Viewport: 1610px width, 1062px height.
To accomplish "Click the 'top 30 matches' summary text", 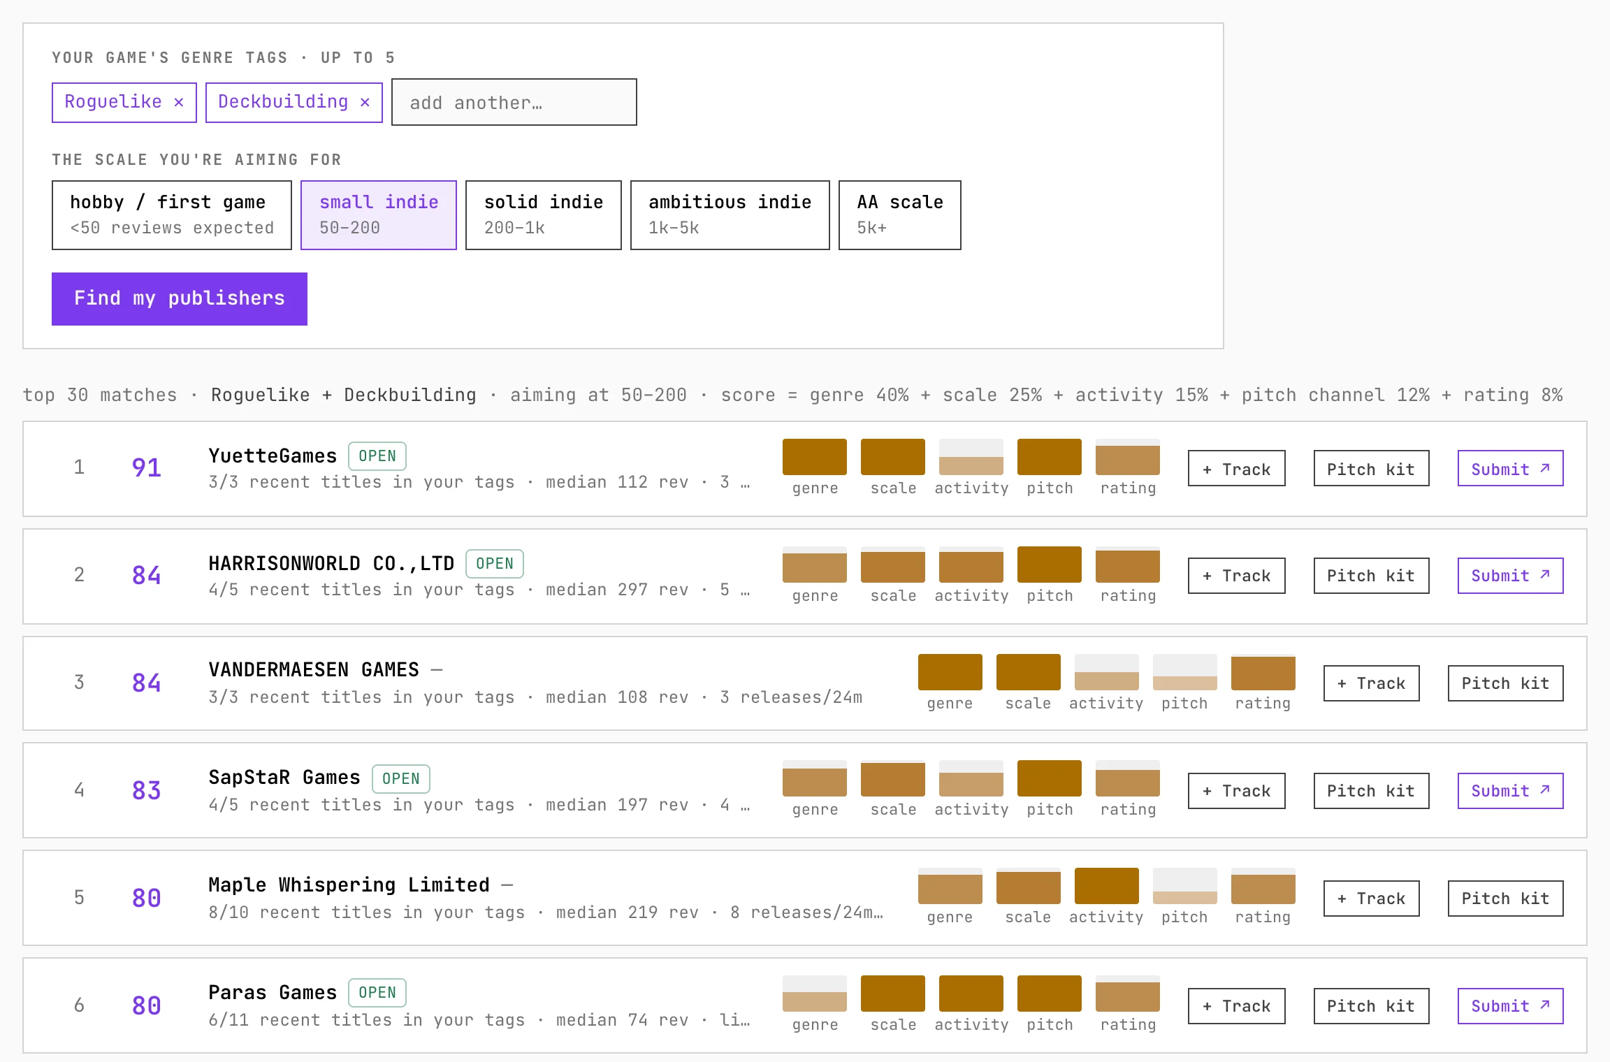I will pyautogui.click(x=100, y=395).
